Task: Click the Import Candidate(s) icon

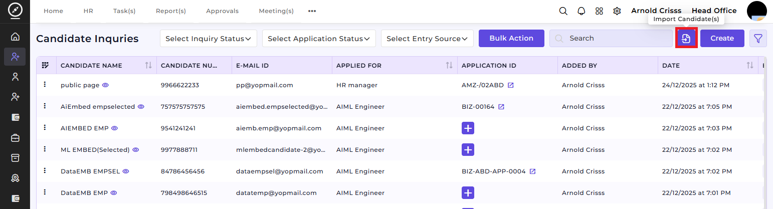Action: pyautogui.click(x=686, y=38)
